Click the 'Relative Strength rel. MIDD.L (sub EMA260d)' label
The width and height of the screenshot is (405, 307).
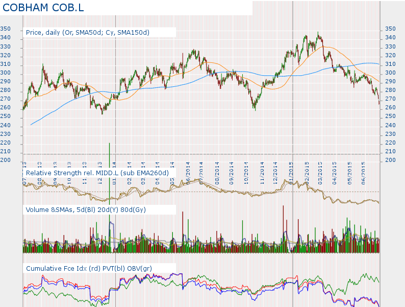[97, 173]
